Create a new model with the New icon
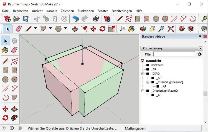 click(7, 19)
